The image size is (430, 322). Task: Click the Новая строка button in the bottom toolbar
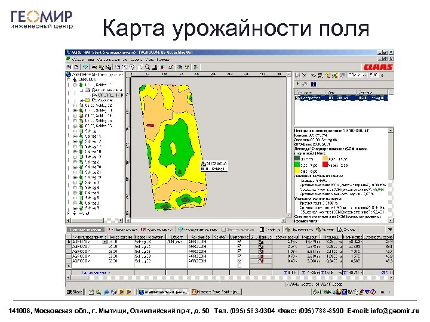click(x=122, y=230)
